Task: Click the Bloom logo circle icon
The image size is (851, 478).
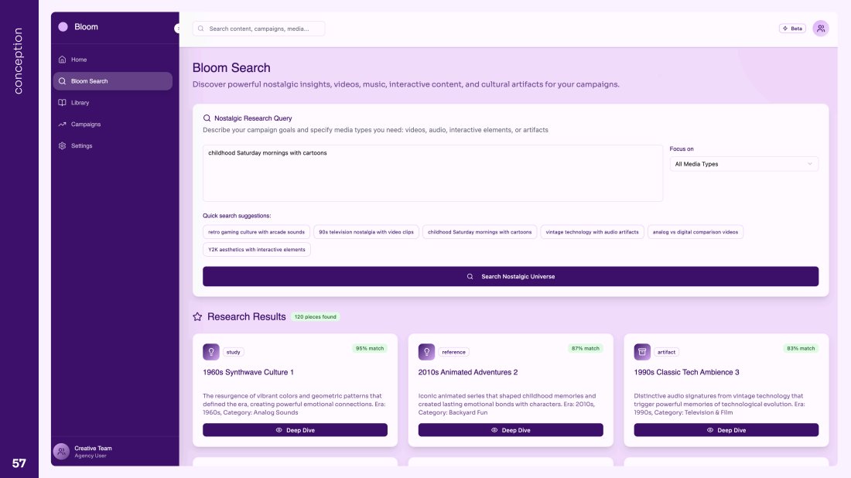Action: (63, 27)
